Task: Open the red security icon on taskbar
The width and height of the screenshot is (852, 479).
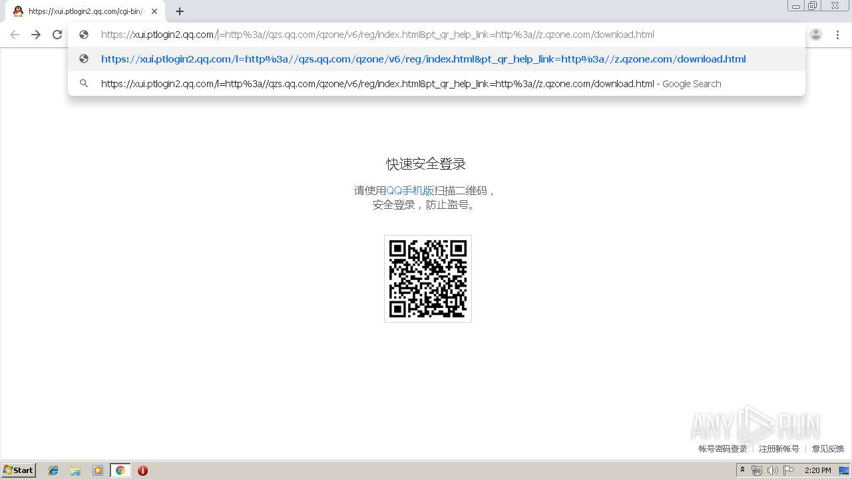Action: click(142, 470)
